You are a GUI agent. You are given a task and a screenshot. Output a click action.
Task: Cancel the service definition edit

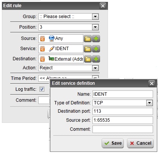[x=140, y=143]
